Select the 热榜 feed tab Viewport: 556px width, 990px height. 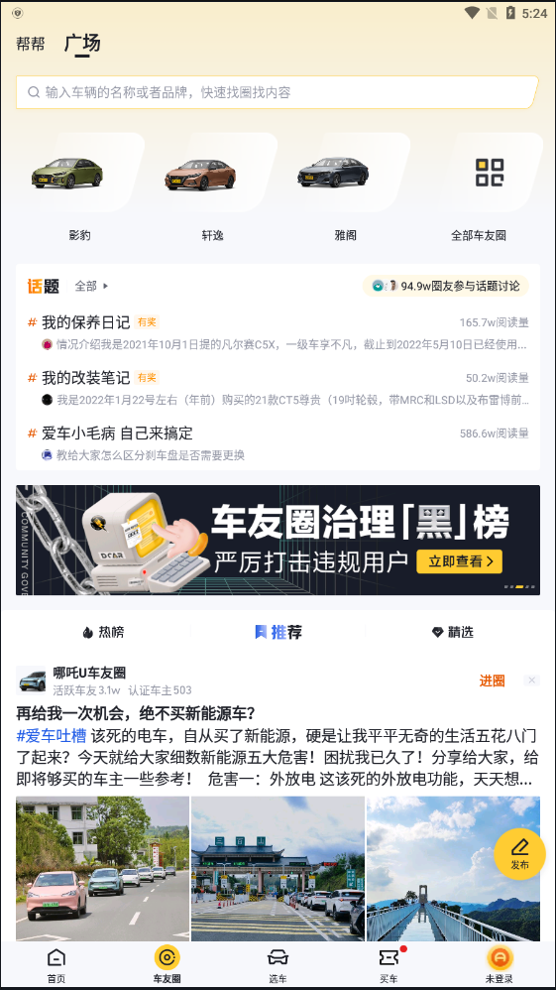[x=102, y=632]
